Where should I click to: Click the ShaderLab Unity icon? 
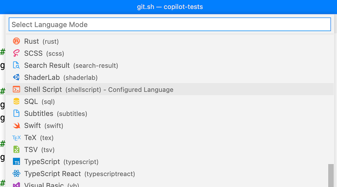(16, 77)
